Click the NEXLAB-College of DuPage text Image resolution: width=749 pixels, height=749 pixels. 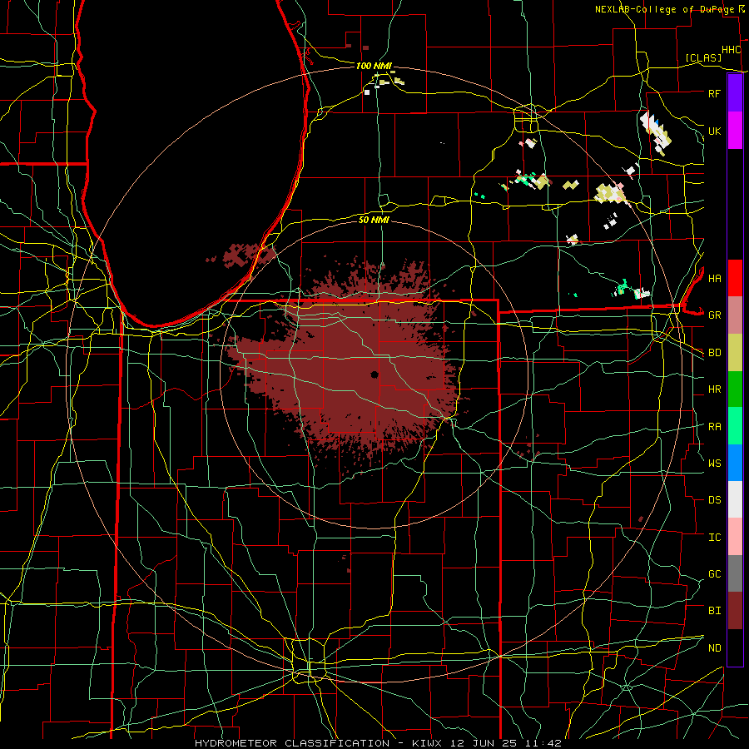tap(665, 9)
